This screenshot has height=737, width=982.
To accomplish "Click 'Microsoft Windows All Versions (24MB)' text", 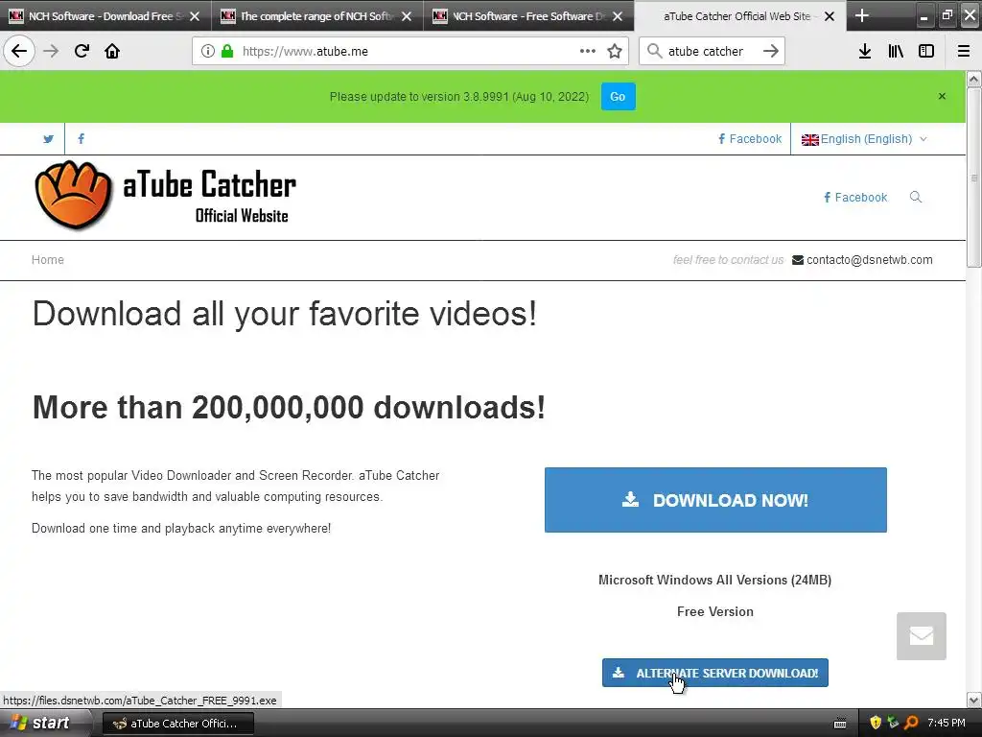I will 715,581.
